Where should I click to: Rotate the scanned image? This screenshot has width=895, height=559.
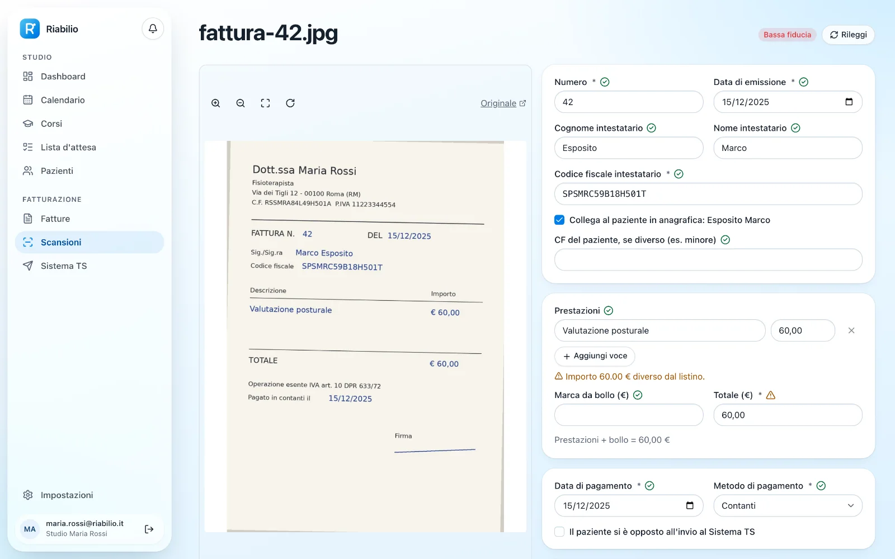pos(290,103)
